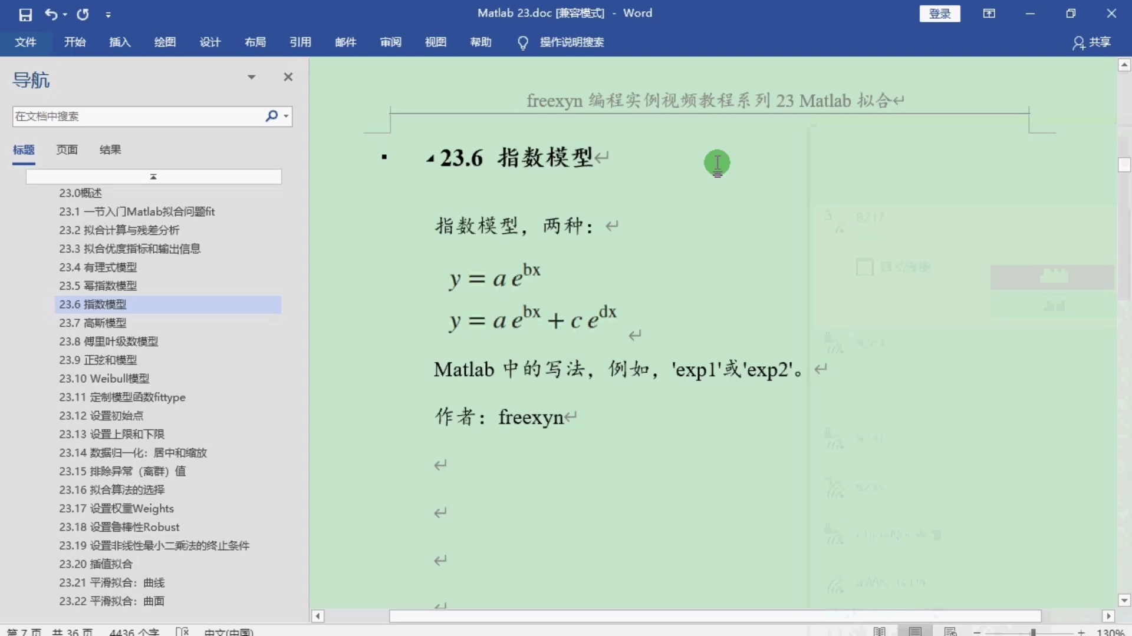The height and width of the screenshot is (636, 1132).
Task: Jump to heading 23.7 高斯模型
Action: point(93,323)
